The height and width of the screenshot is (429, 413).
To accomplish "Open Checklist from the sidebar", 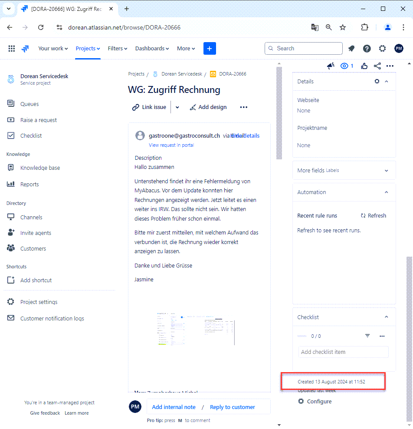I will coord(31,136).
